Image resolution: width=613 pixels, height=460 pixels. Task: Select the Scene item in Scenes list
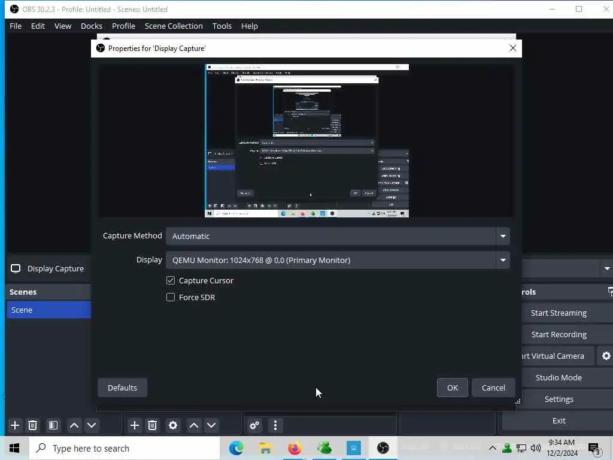49,310
